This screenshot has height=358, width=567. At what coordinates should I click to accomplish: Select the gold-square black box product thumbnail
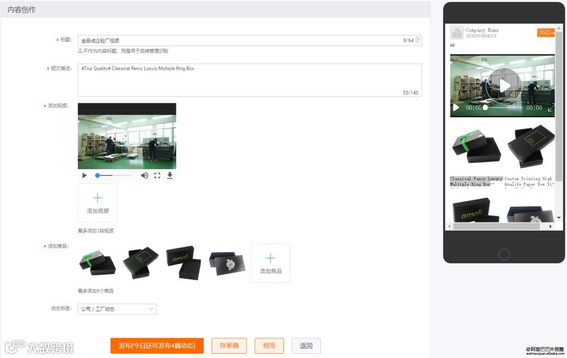(x=141, y=262)
